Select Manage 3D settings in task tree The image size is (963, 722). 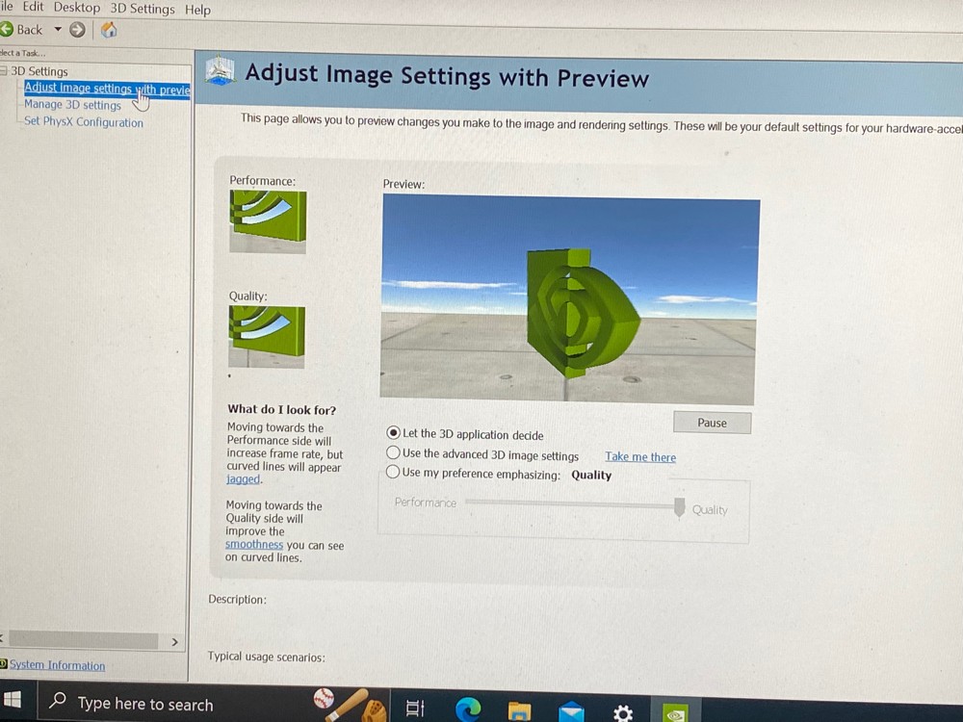(x=72, y=105)
